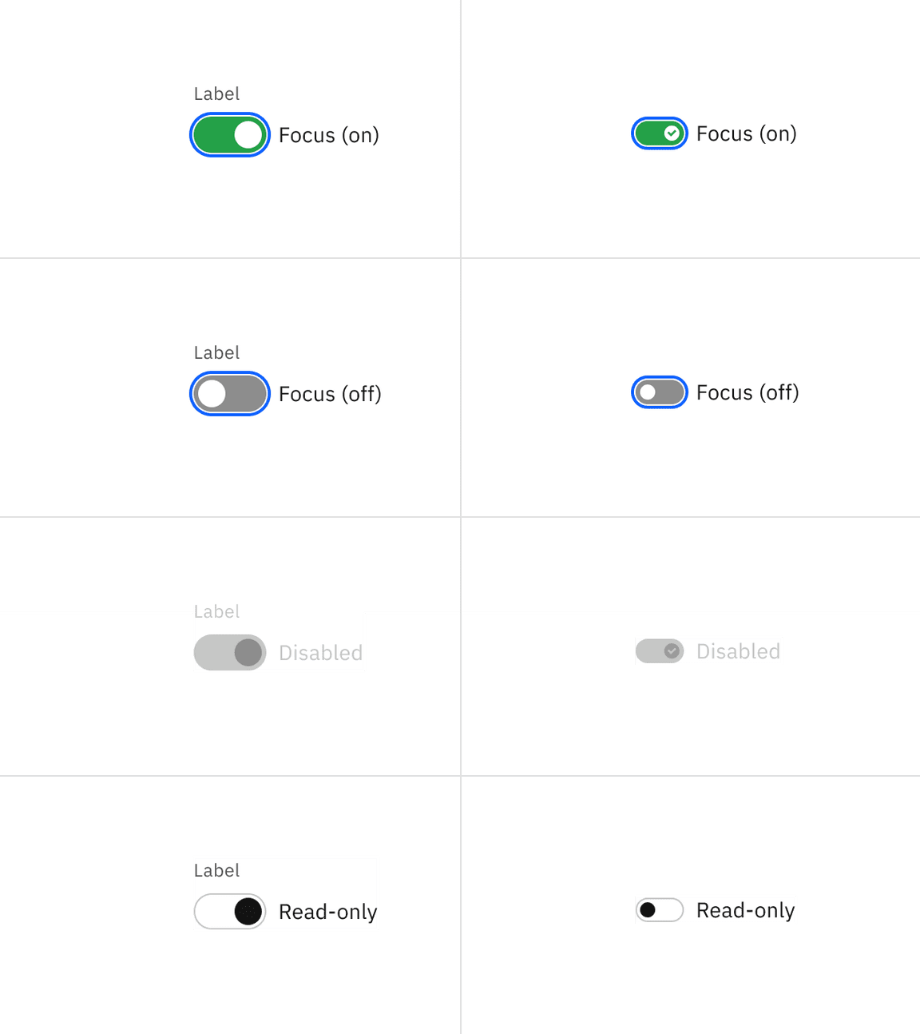Click 'Read-only' text beside the small toggle
Viewport: 920px width, 1034px height.
745,910
